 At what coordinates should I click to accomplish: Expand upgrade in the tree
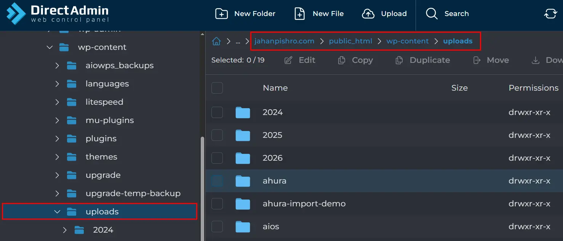(57, 175)
